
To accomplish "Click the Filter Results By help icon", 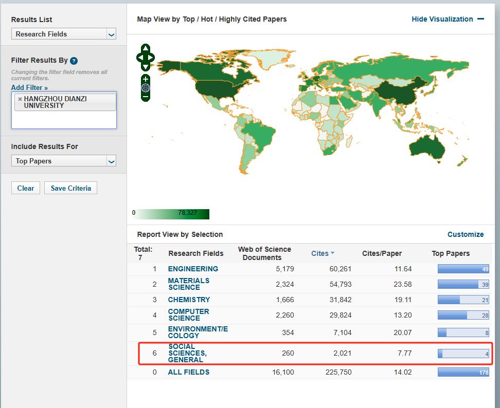I will 74,61.
